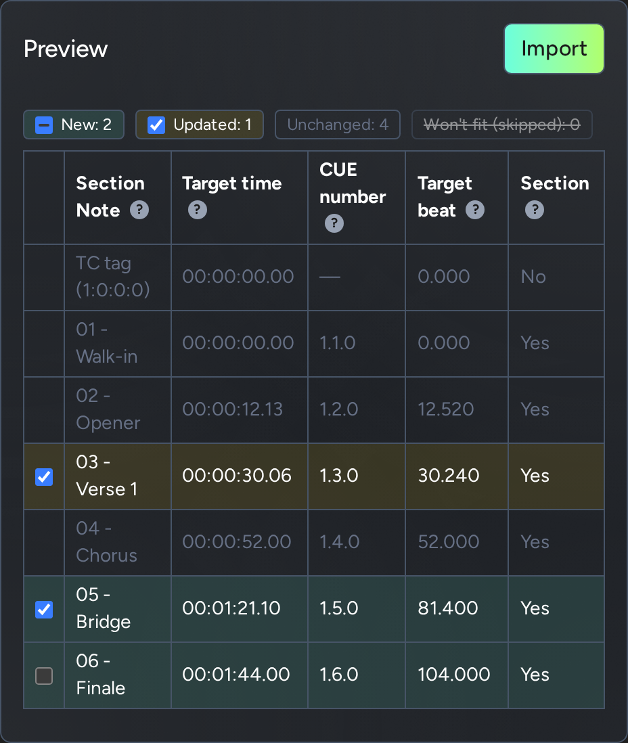The width and height of the screenshot is (628, 743).
Task: Click the 04 - Chorus cell
Action: click(x=118, y=543)
